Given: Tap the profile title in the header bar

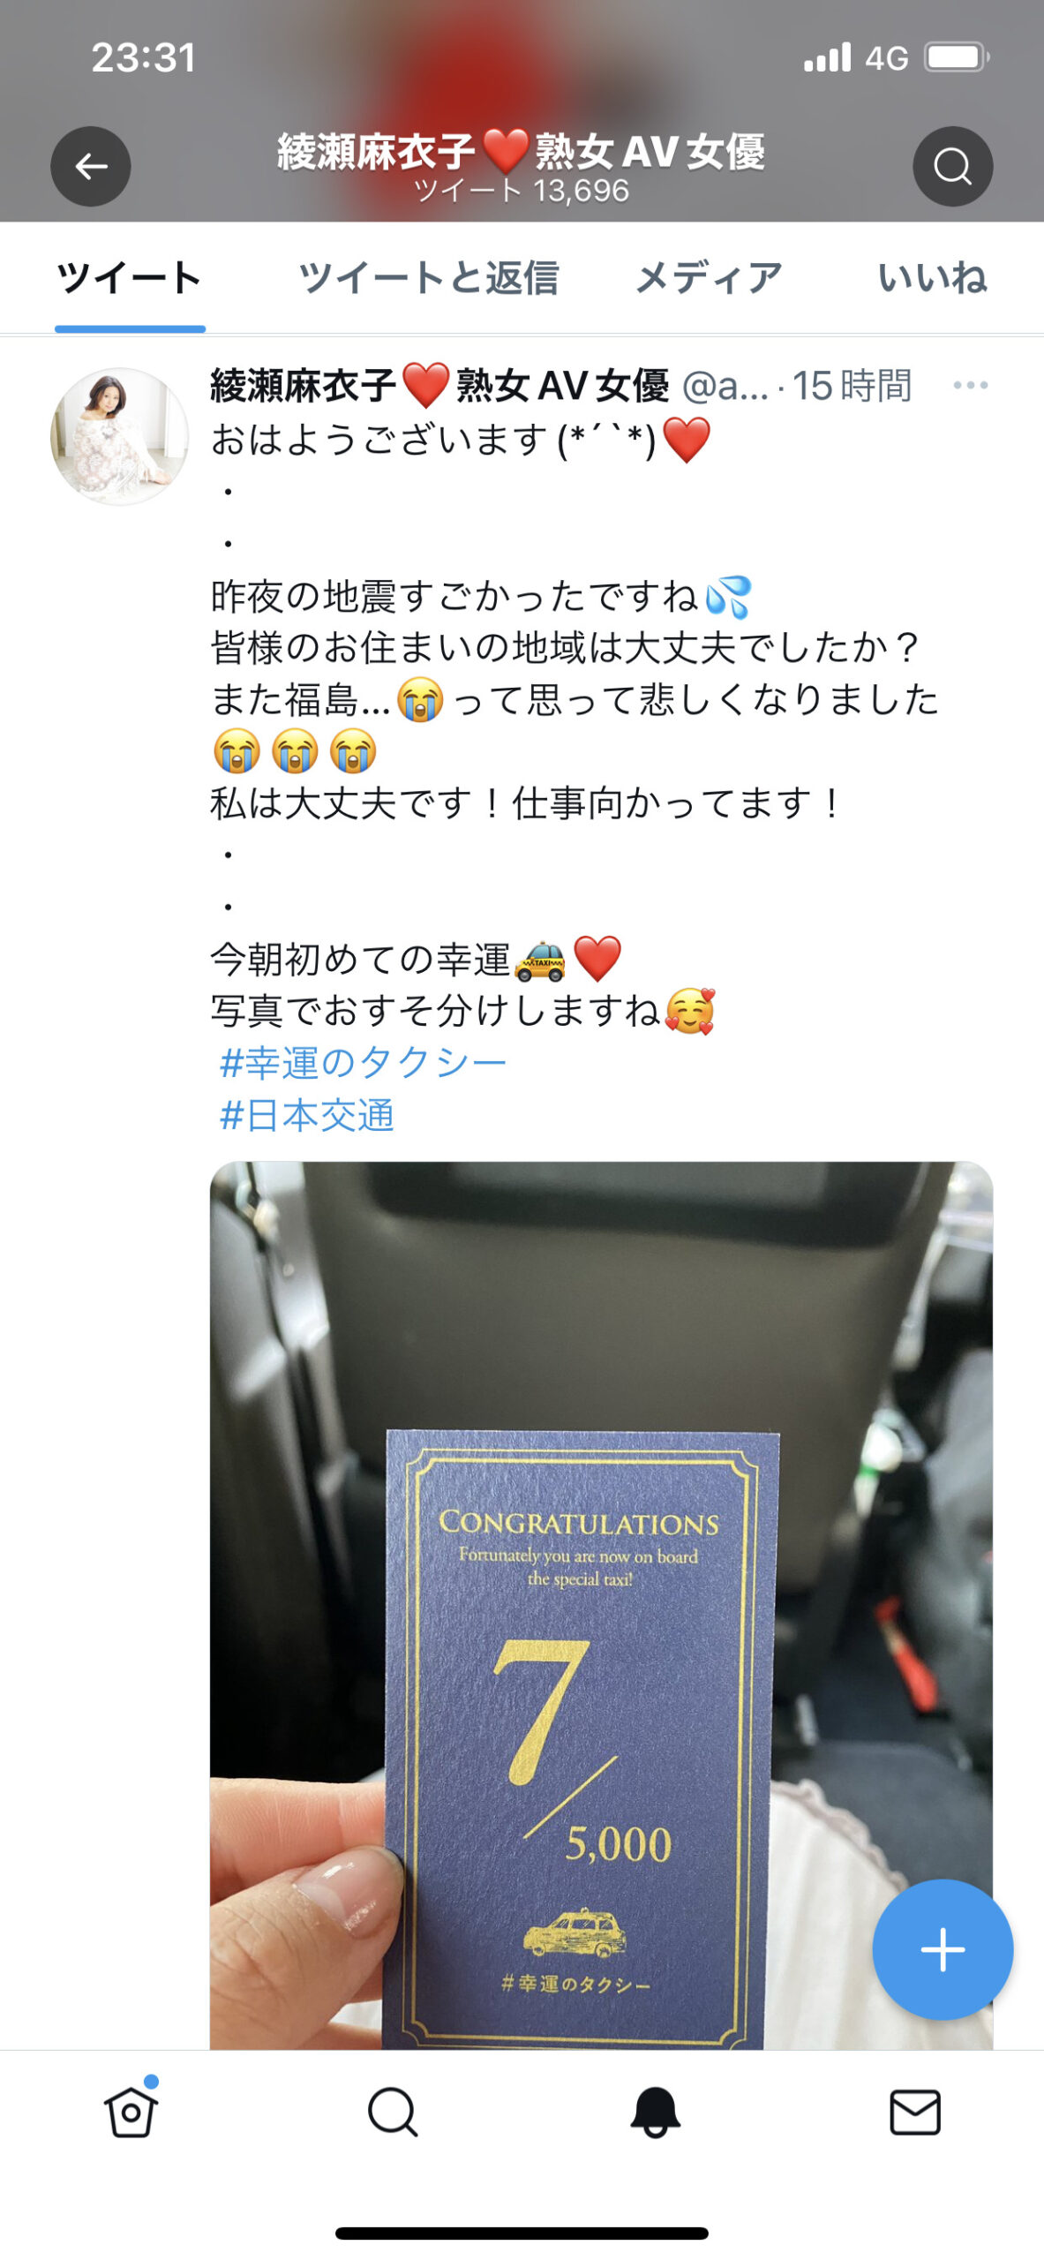Looking at the screenshot, I should click(x=521, y=152).
